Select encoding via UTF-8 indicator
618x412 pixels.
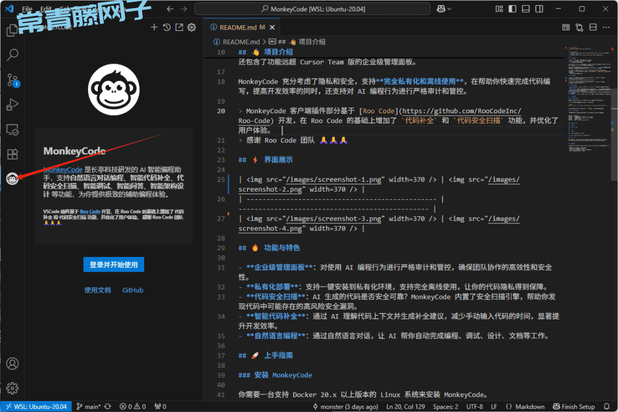click(474, 406)
